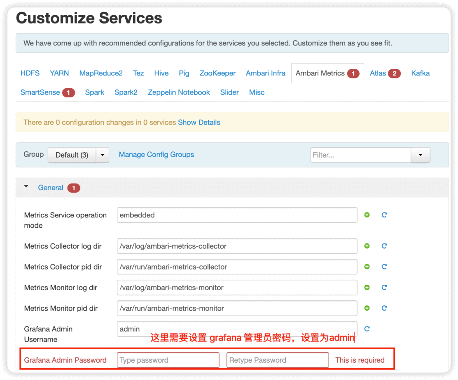Click the General section's red badge

74,188
